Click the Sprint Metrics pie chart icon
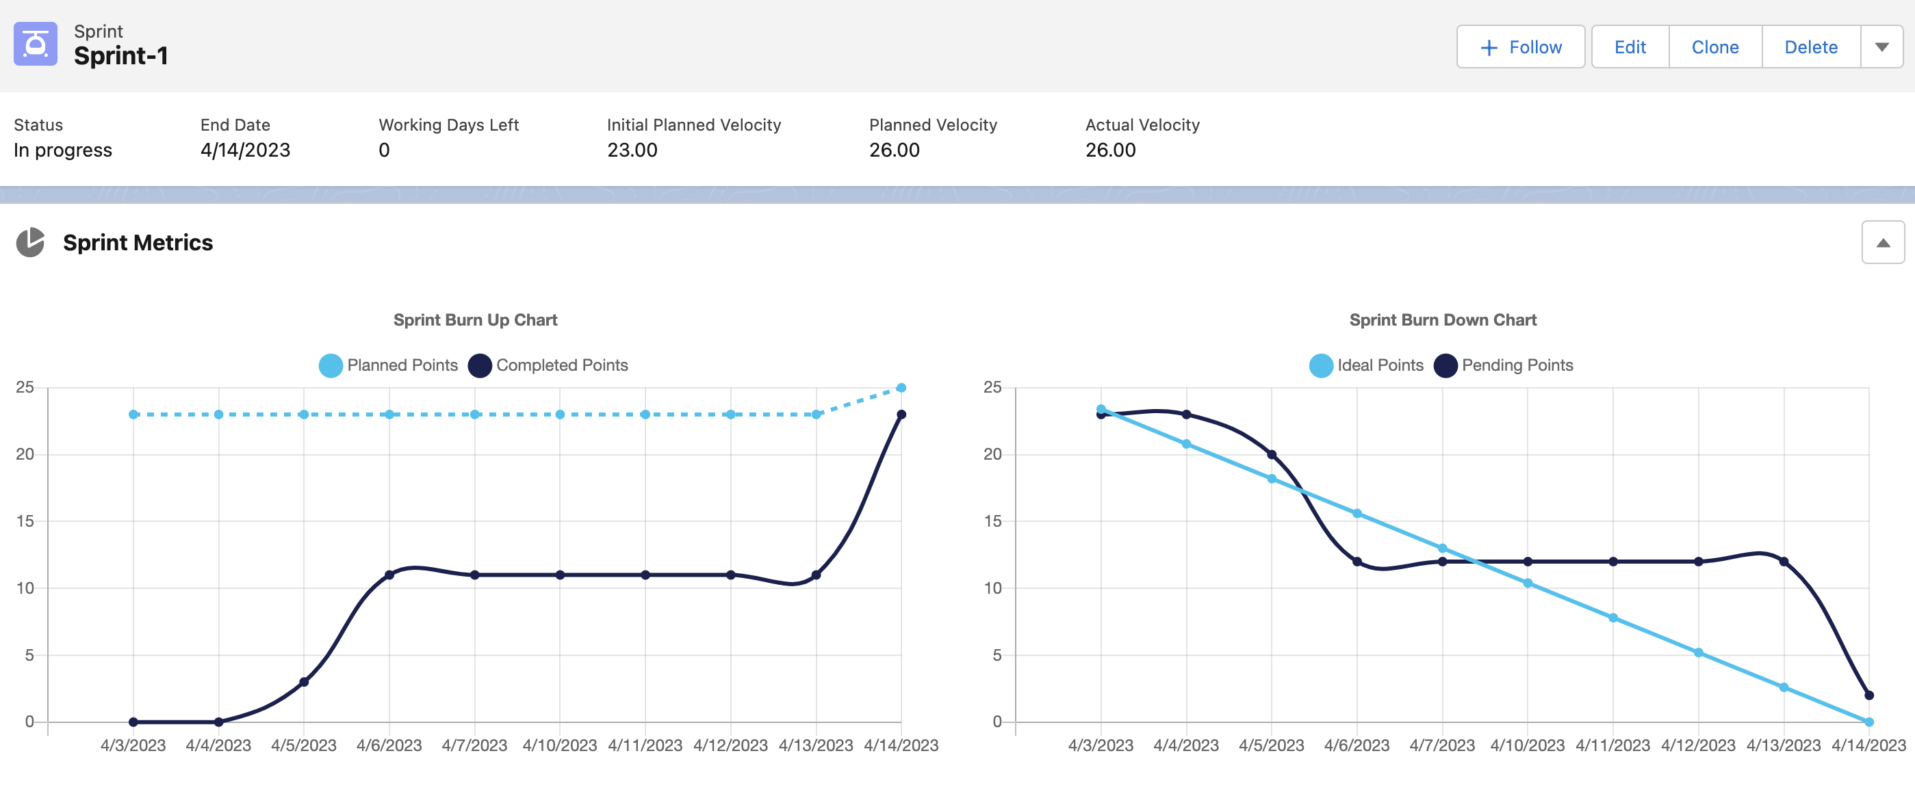 [x=31, y=243]
